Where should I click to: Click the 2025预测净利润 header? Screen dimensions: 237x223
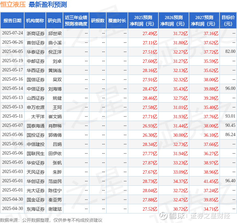(143, 21)
